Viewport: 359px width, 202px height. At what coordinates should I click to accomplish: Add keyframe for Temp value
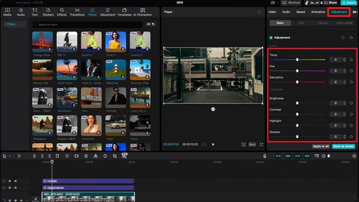[351, 59]
